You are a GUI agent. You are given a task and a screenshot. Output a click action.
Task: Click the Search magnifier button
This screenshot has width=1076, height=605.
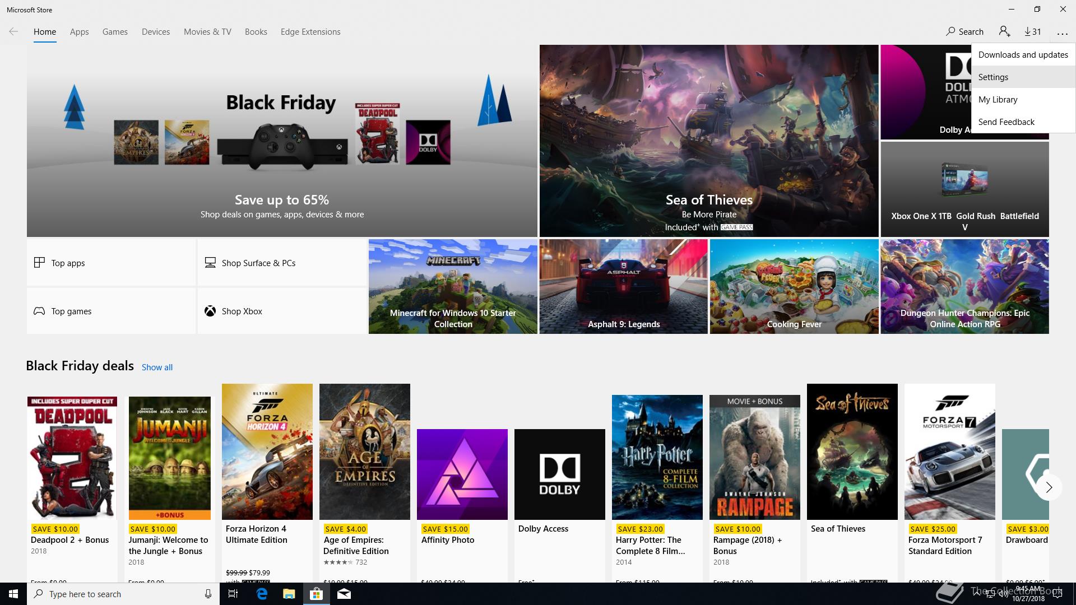pos(964,32)
